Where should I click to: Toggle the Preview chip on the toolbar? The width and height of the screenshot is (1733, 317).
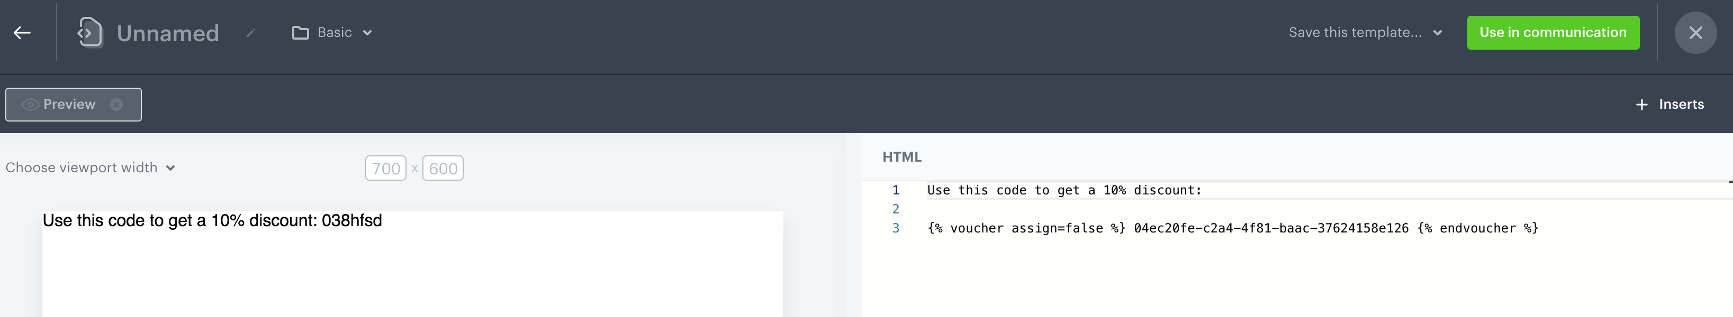click(x=69, y=104)
